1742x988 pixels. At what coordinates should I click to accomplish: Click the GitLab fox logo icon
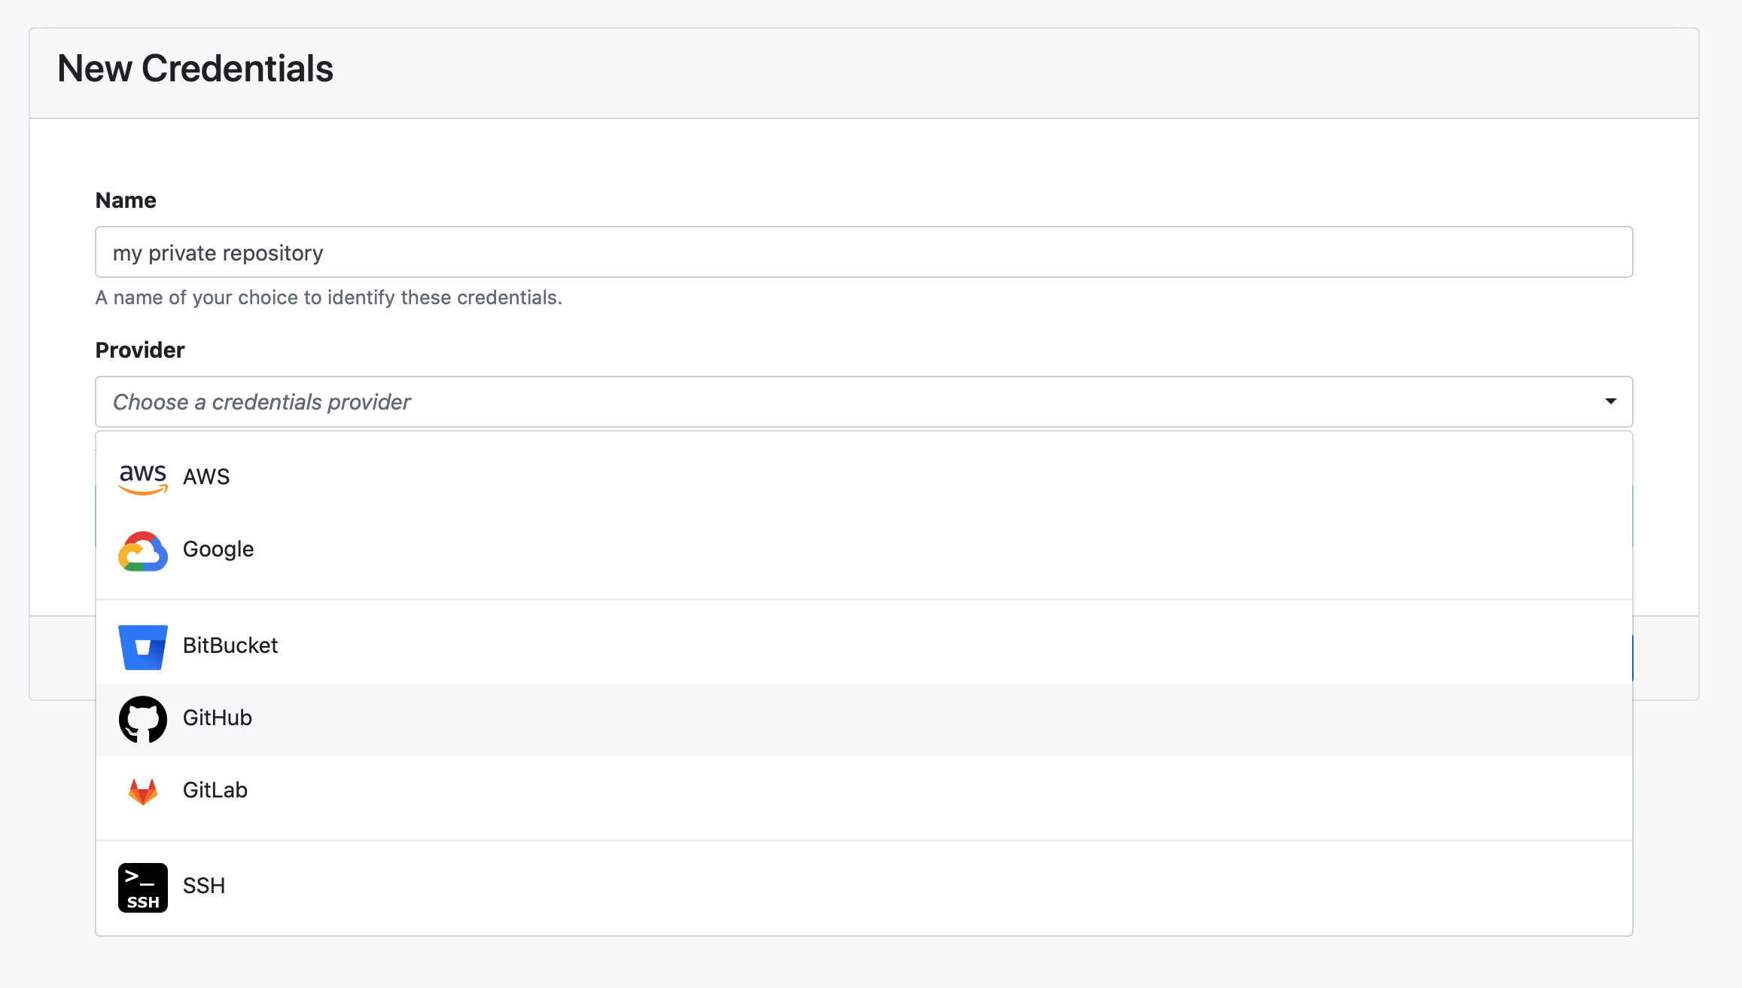click(x=142, y=791)
